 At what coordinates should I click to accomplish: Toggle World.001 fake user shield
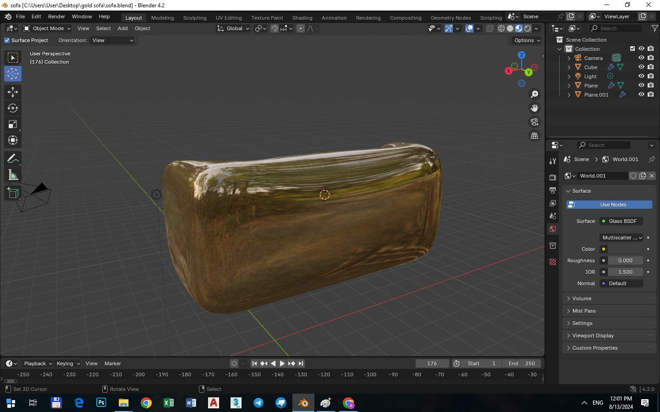633,176
